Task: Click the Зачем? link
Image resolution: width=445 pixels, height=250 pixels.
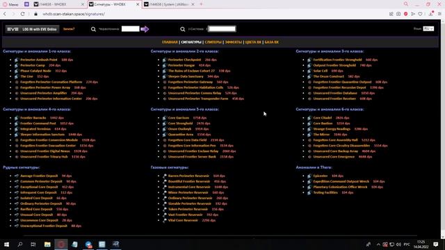Action: point(69,29)
